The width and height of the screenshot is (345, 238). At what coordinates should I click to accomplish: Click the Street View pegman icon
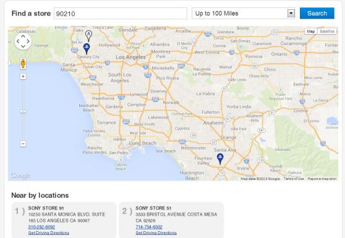coord(23,64)
